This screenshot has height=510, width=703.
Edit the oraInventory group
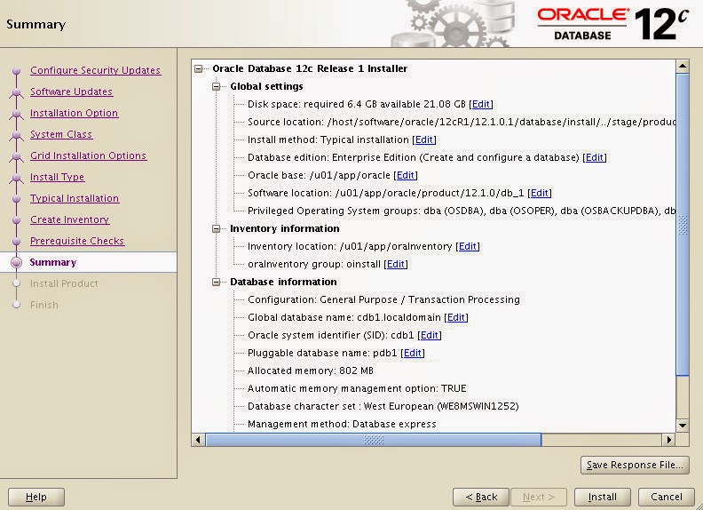[x=396, y=264]
